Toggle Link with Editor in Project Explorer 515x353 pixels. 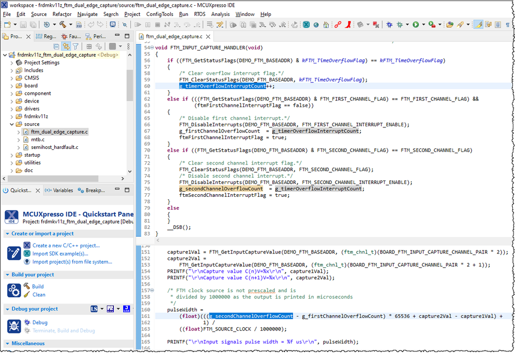coord(66,46)
